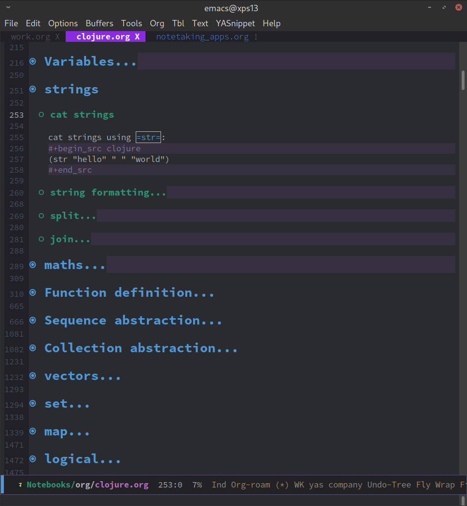Toggle folding of the map heading bullet
This screenshot has height=506, width=467.
pos(32,431)
